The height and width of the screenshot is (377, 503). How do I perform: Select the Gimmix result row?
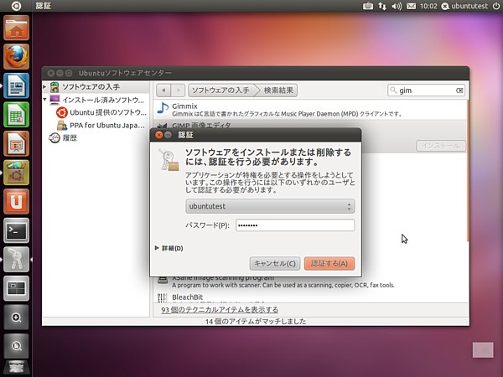[310, 110]
